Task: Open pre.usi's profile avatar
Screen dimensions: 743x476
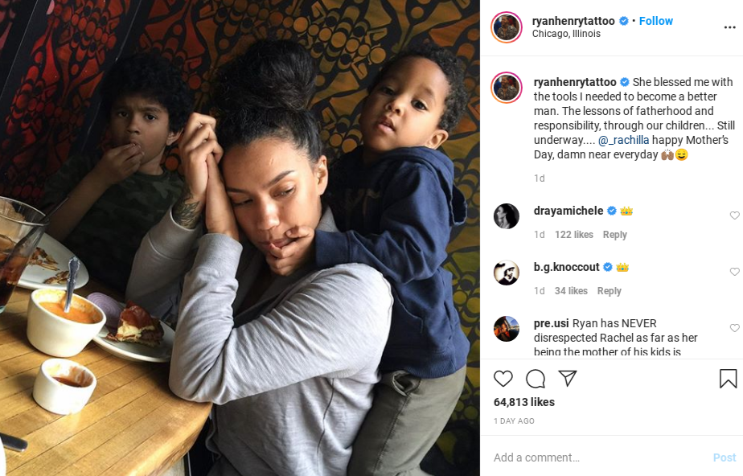Action: click(x=507, y=329)
